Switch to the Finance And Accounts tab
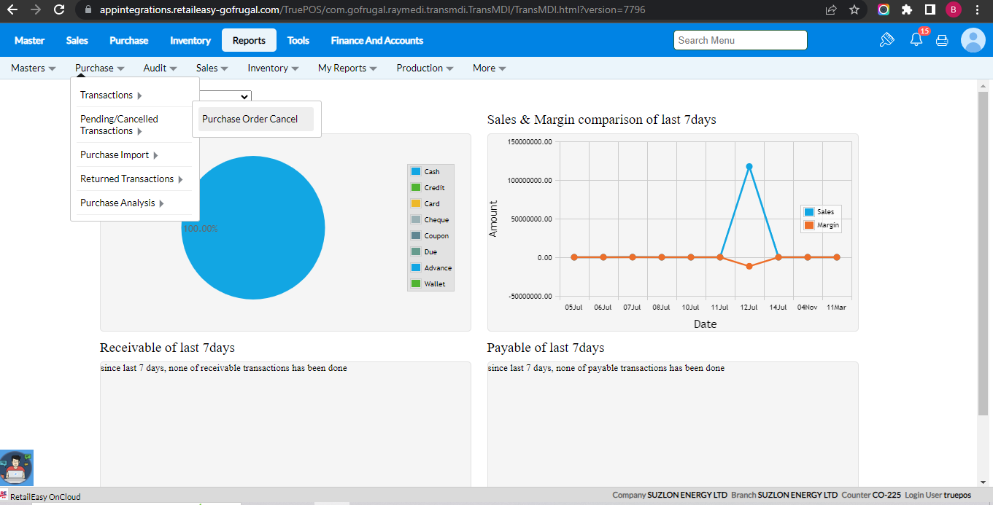Image resolution: width=993 pixels, height=505 pixels. point(376,41)
